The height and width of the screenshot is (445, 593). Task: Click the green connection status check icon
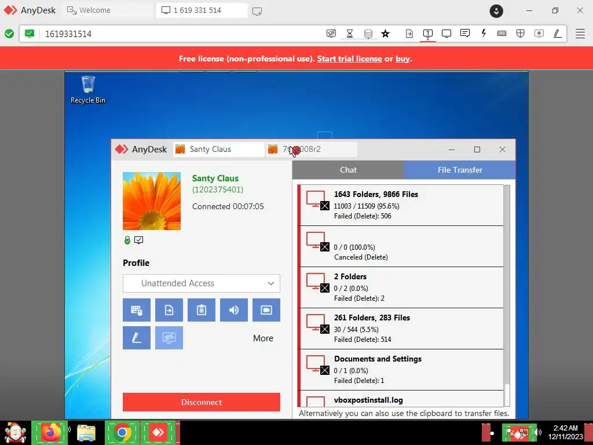click(x=9, y=34)
